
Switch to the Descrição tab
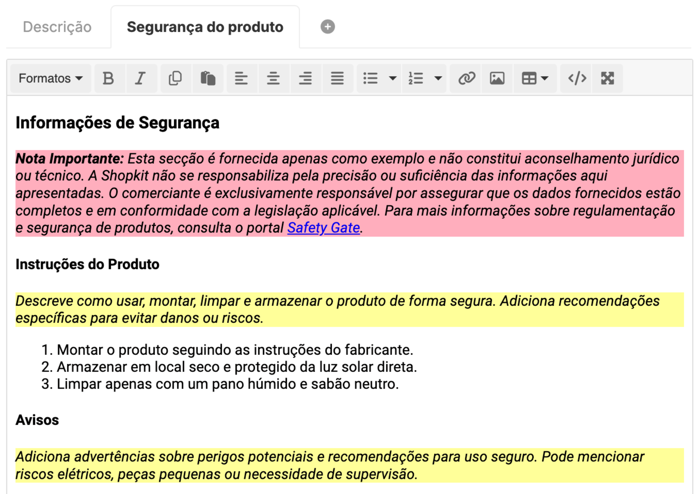coord(57,27)
